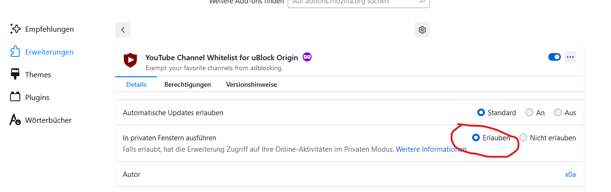Click the Plugins sidebar icon
The image size is (611, 192).
pyautogui.click(x=16, y=97)
